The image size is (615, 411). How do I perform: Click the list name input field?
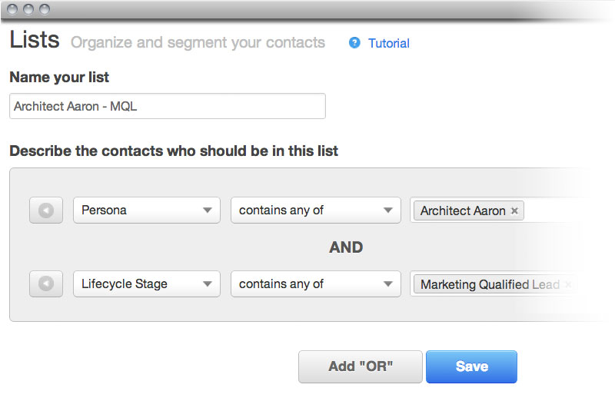coord(168,107)
